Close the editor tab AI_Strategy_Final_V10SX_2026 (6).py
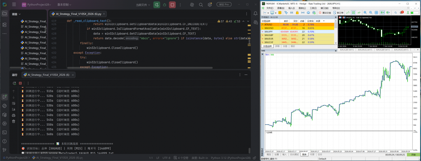 105,14
